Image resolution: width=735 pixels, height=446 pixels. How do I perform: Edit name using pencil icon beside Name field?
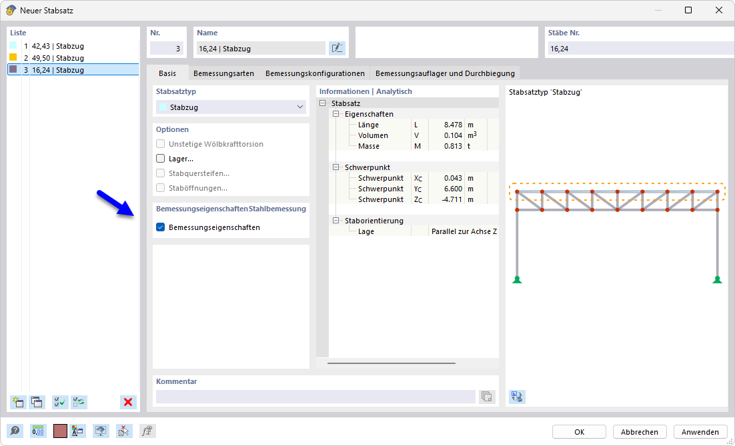(337, 48)
